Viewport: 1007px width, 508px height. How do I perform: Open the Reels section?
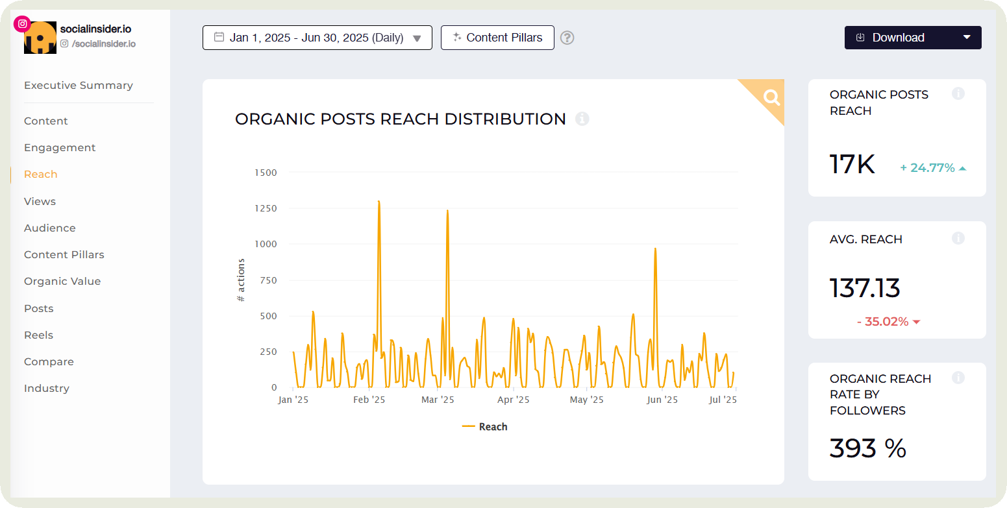coord(38,335)
